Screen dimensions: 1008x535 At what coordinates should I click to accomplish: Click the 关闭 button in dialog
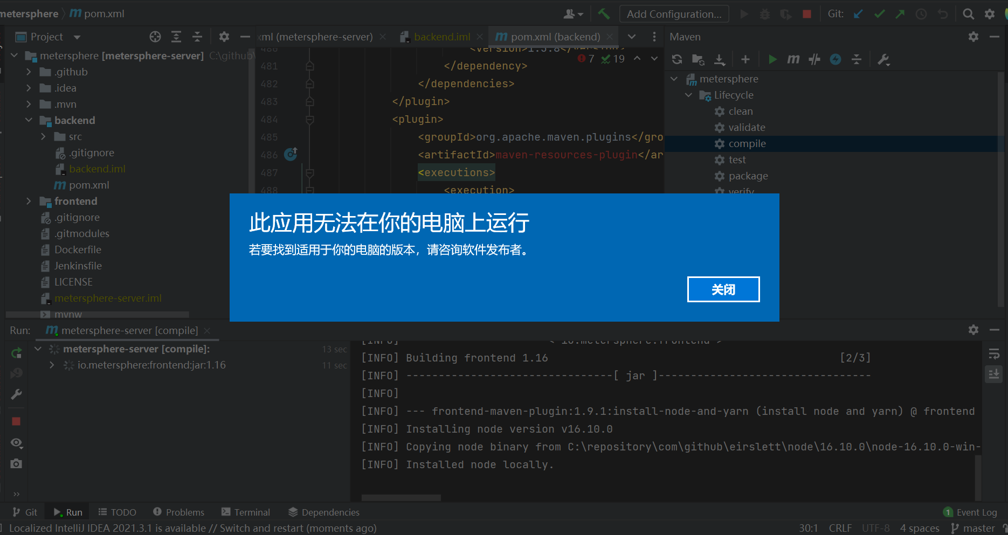723,289
